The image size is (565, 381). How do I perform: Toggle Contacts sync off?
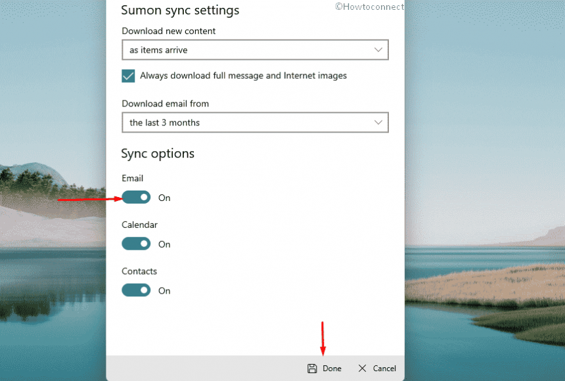136,290
